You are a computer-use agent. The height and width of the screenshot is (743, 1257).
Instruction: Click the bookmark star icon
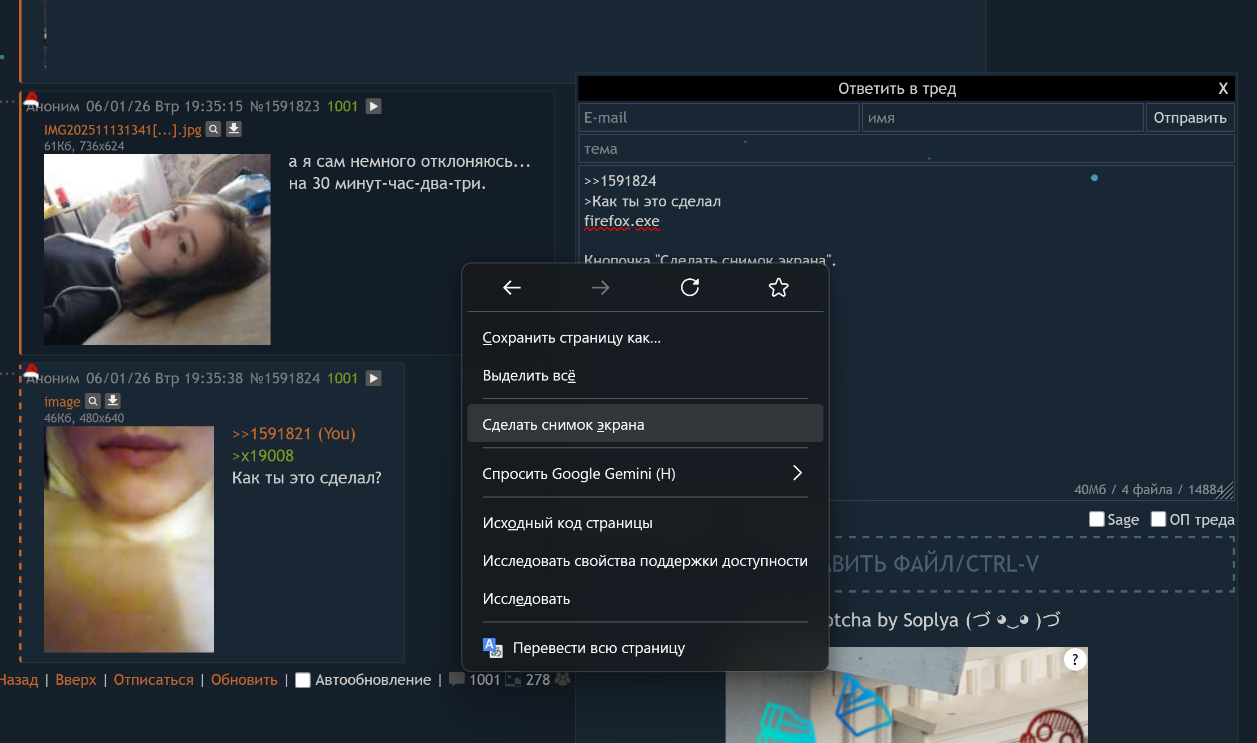(778, 288)
